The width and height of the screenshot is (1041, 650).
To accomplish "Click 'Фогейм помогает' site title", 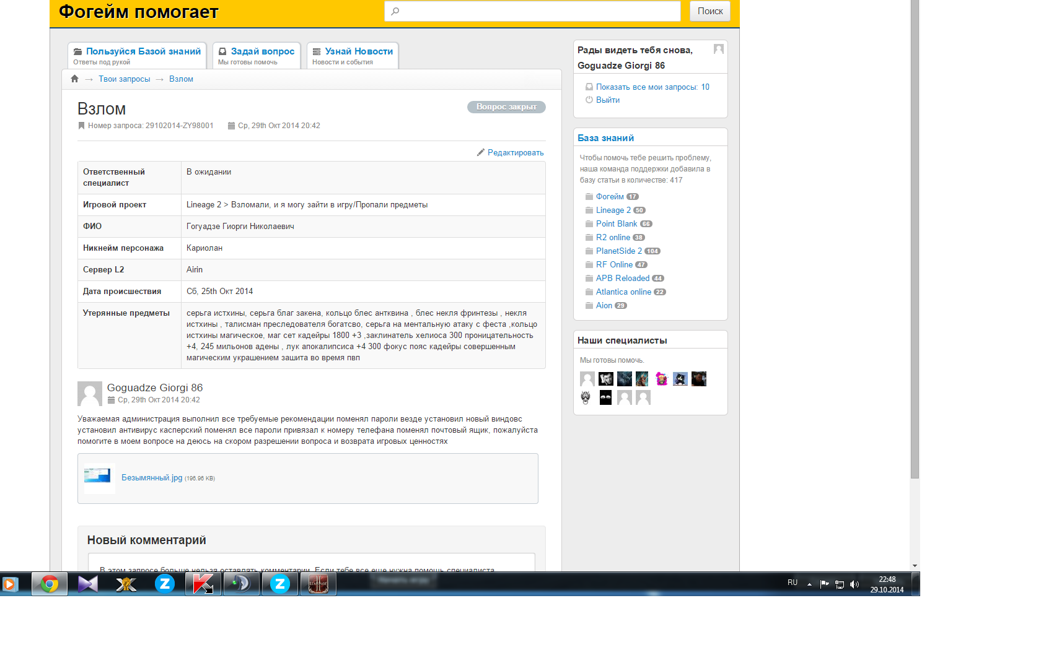I will [x=139, y=12].
